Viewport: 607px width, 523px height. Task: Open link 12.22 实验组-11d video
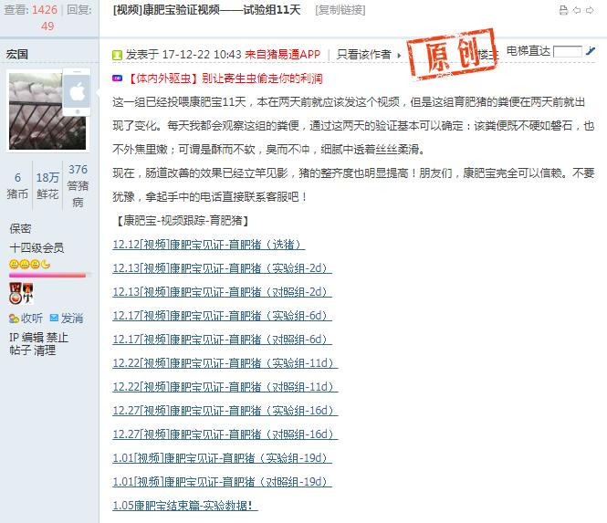[225, 363]
